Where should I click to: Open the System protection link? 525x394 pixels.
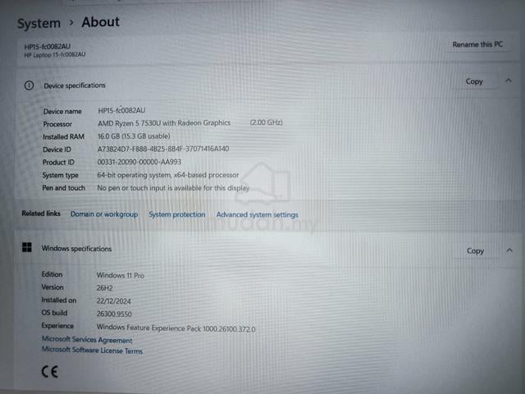pyautogui.click(x=177, y=214)
